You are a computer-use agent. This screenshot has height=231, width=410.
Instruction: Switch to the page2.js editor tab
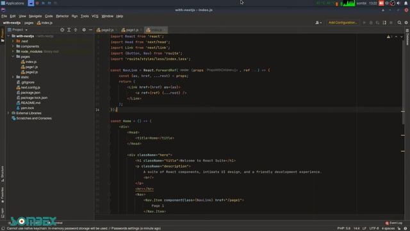pos(105,30)
